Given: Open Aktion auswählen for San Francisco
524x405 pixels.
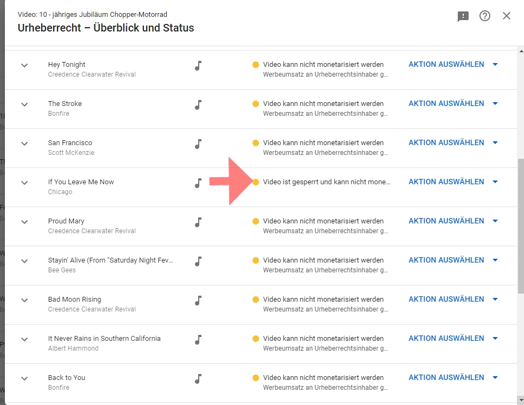Looking at the screenshot, I should tap(453, 142).
